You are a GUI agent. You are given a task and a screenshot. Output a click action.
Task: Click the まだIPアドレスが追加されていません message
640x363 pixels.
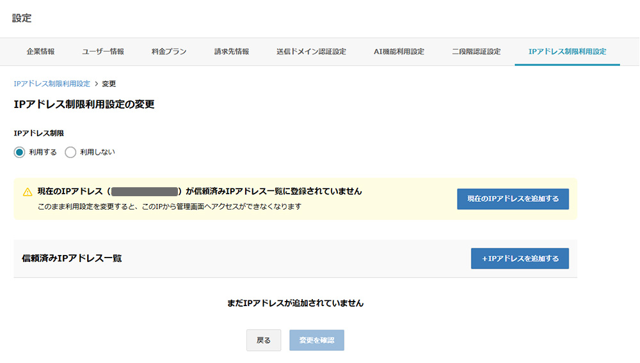click(x=295, y=303)
